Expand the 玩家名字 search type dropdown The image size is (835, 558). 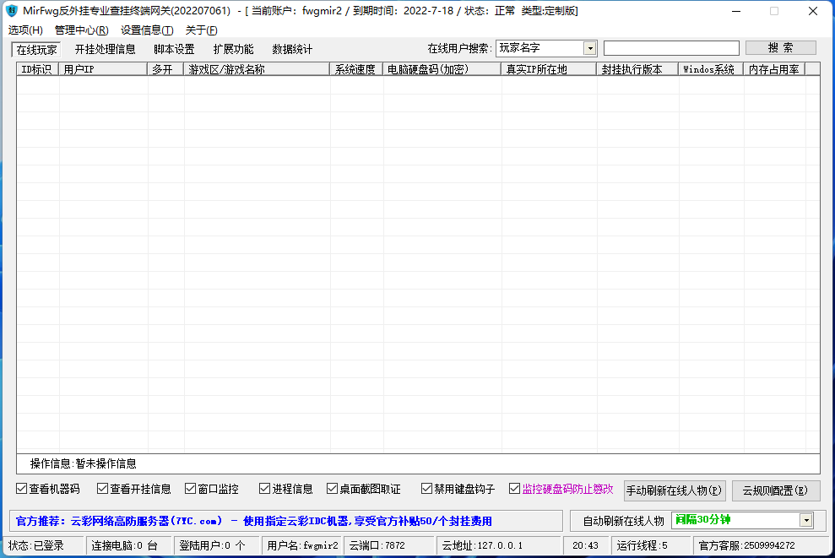589,48
